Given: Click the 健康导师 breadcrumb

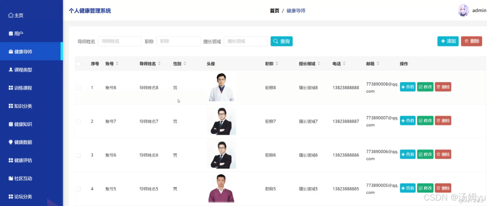Looking at the screenshot, I should (296, 11).
